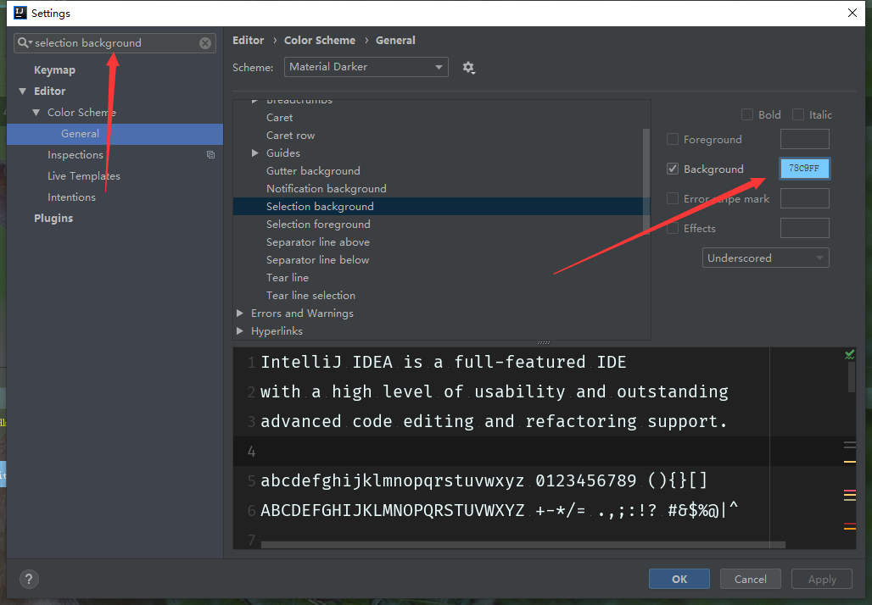872x605 pixels.
Task: Open the Underscored effect type dropdown
Action: pyautogui.click(x=766, y=258)
